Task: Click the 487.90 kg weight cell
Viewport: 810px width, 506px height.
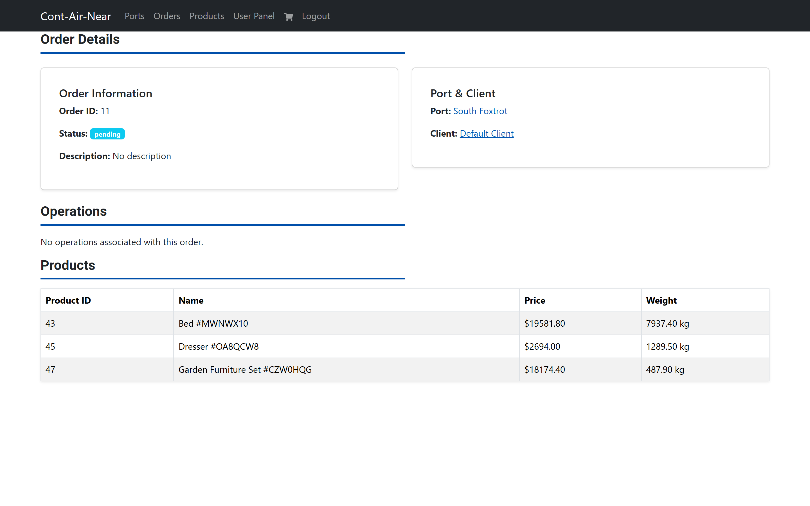Action: click(x=705, y=369)
